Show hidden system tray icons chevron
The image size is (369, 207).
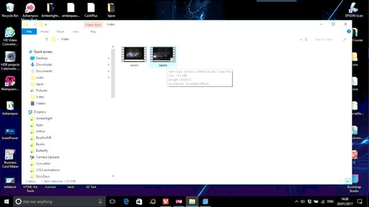coord(296,202)
